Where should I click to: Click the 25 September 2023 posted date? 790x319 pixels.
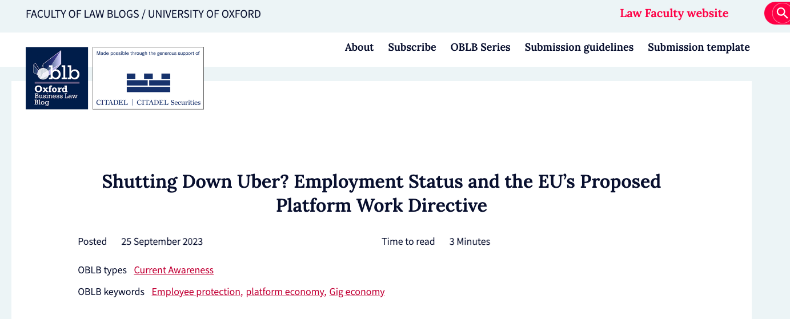(162, 241)
